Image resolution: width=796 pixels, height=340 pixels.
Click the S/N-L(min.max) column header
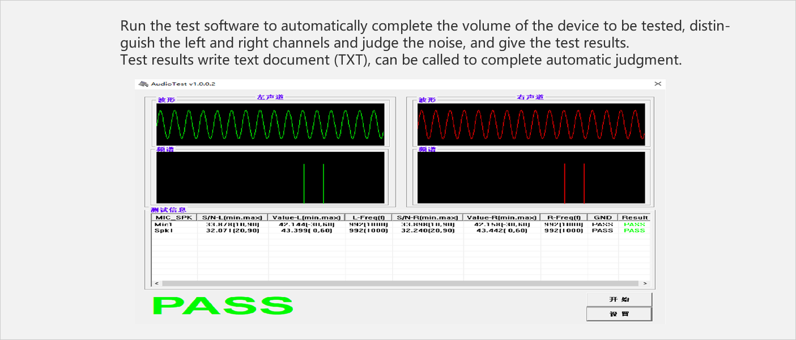point(232,218)
